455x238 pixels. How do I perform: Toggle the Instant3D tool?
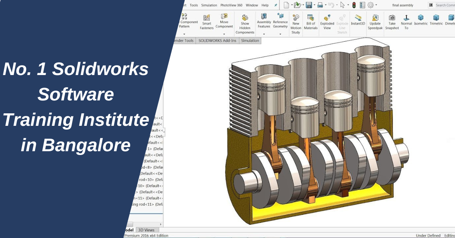point(358,20)
